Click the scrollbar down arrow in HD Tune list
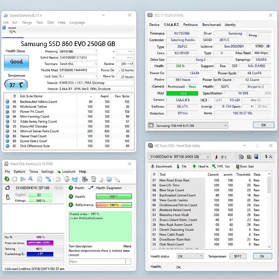279x279 pixels. coord(269,247)
